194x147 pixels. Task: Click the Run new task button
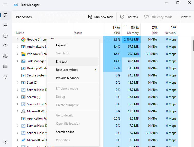pos(100,17)
